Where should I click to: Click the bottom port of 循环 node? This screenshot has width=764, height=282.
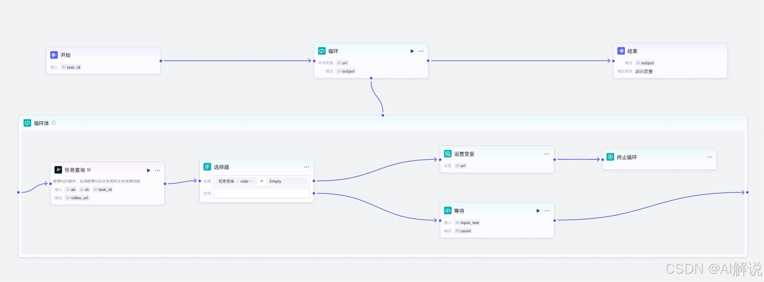coord(371,78)
